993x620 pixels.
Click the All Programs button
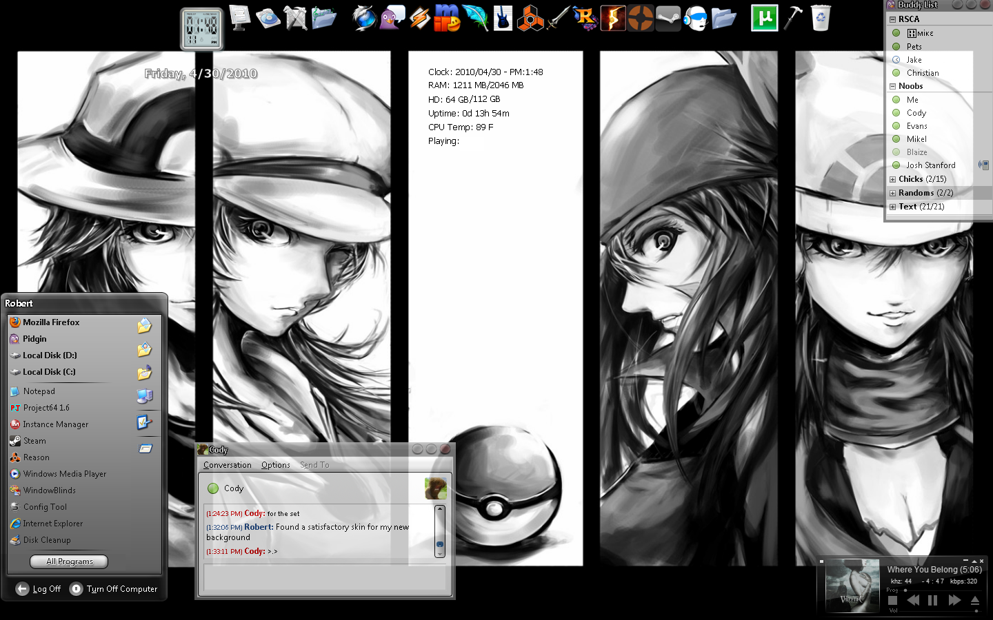69,561
